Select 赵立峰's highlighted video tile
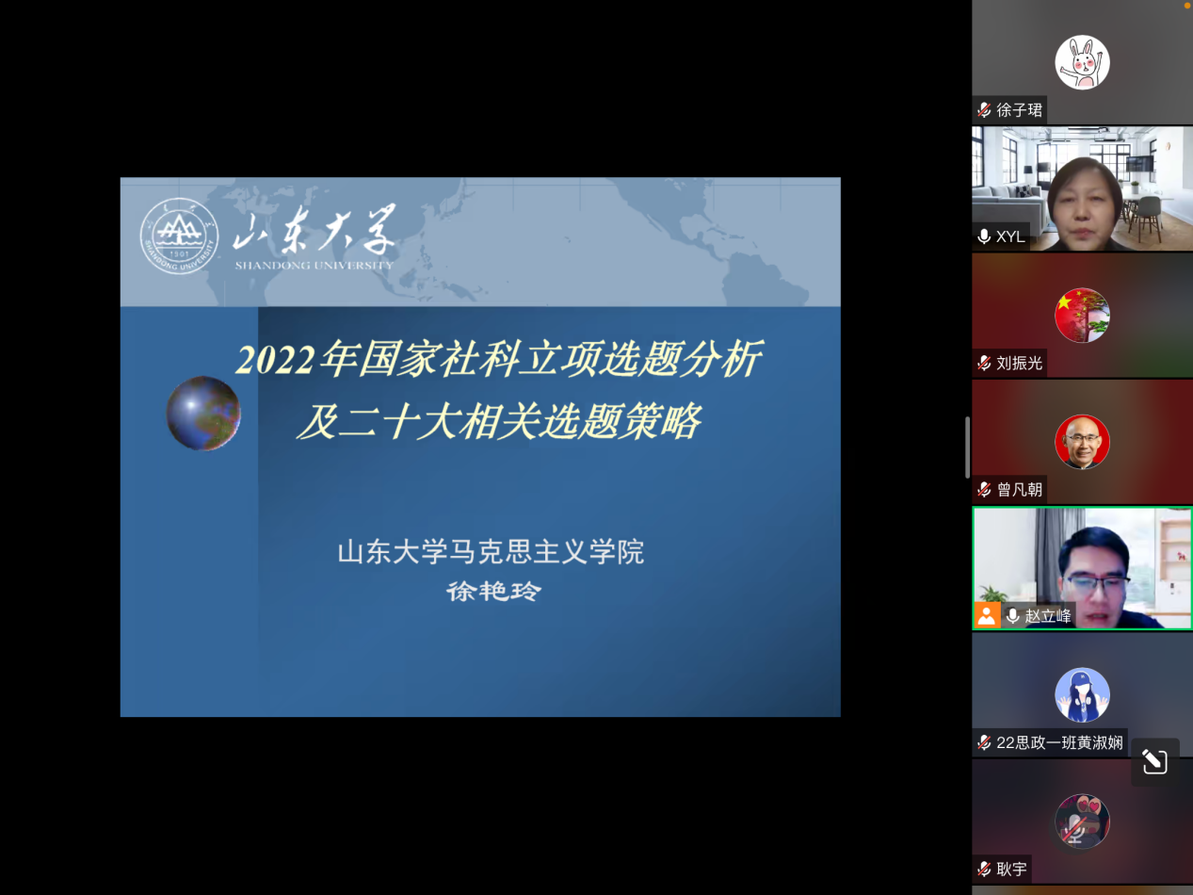Screen dimensions: 1193x895 click(1082, 568)
